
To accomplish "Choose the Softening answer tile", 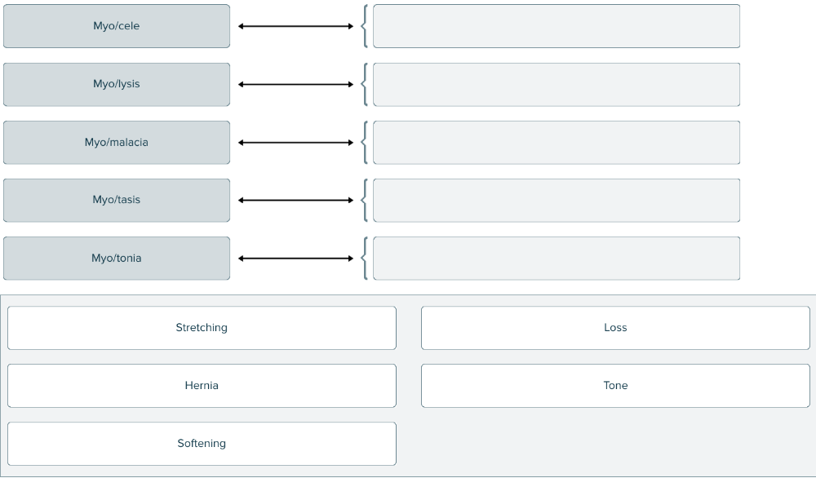I will coord(202,444).
